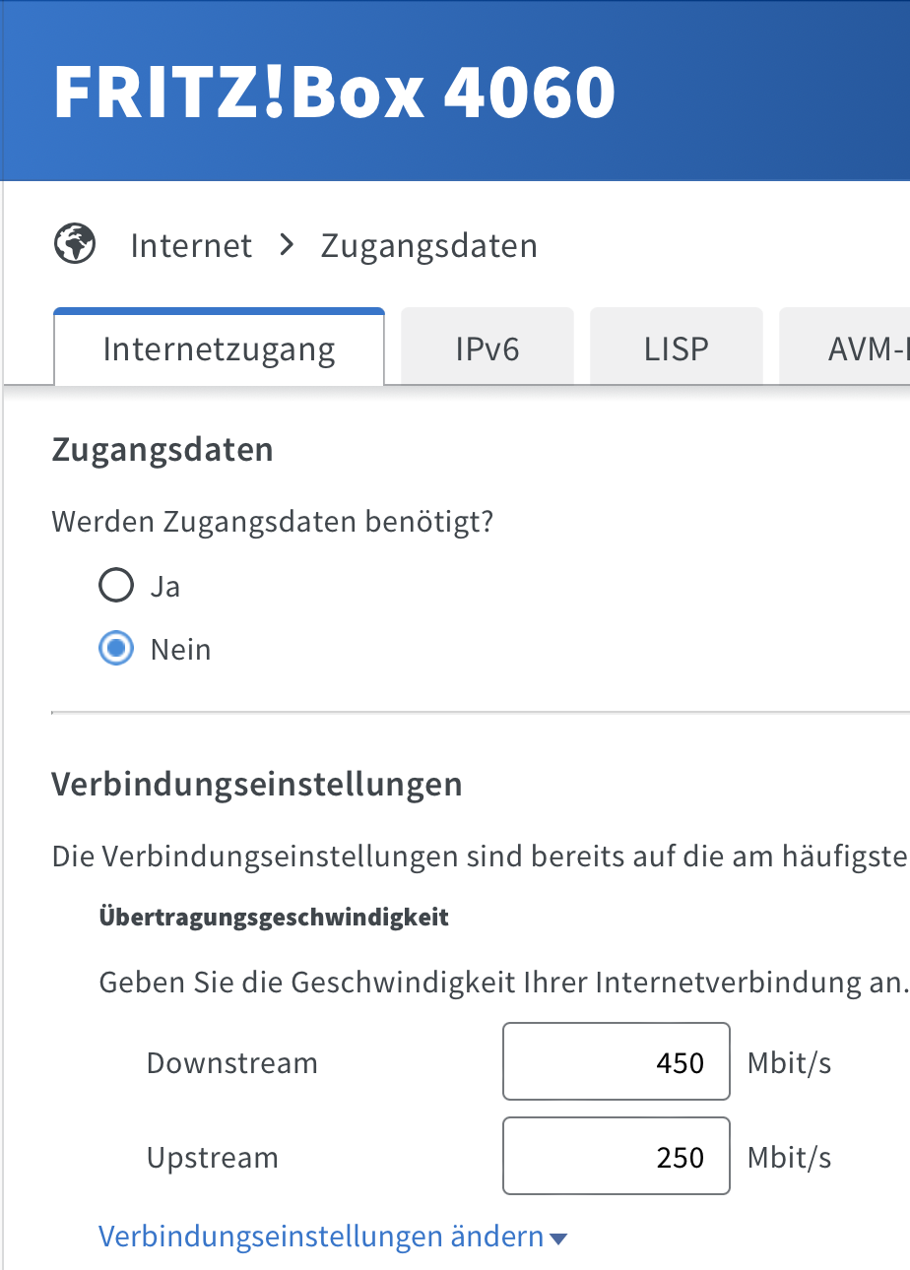The image size is (910, 1270).
Task: Select the Ja radio button
Action: coord(116,586)
